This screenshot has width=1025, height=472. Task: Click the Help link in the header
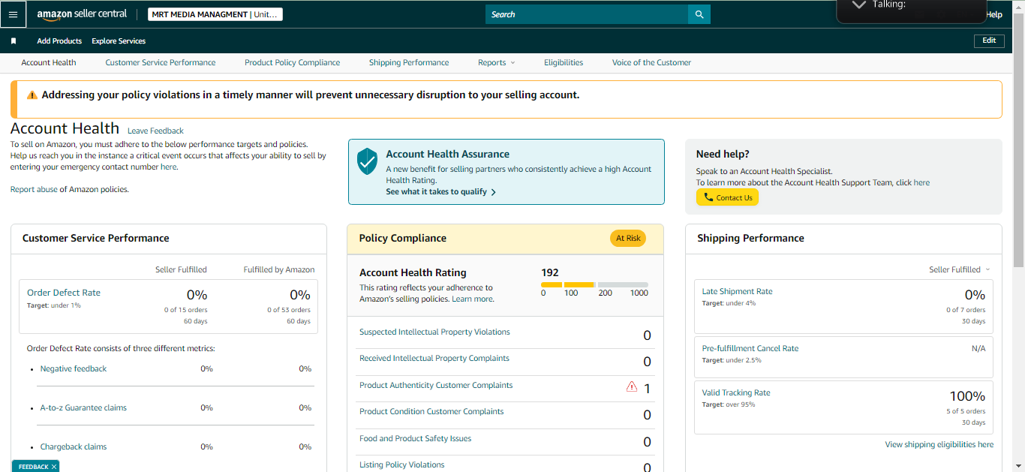click(993, 14)
